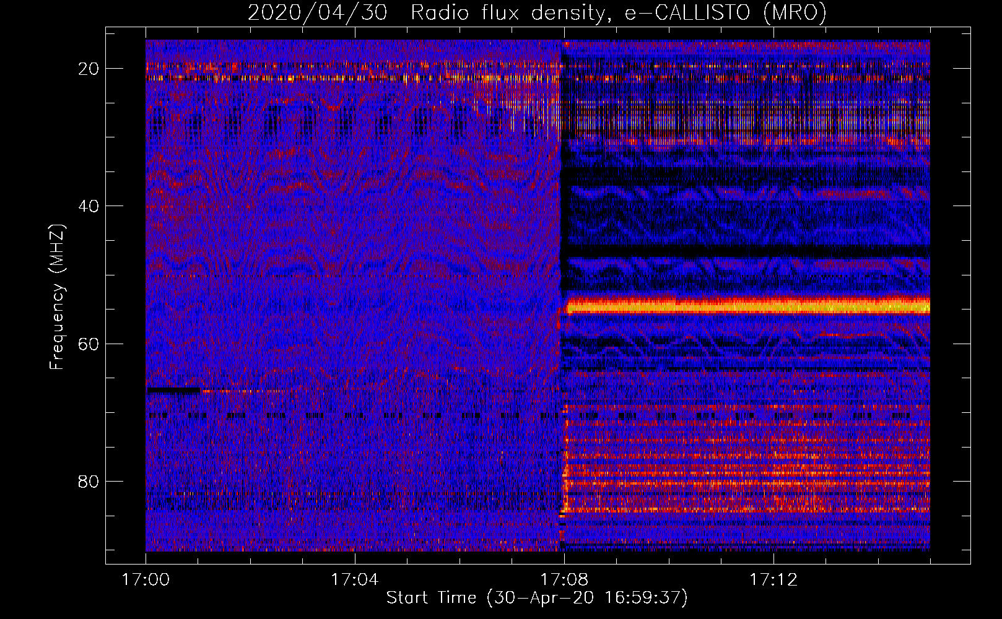Click the 17:12 time tick label
Viewport: 1002px width, 619px height.
pos(773,580)
